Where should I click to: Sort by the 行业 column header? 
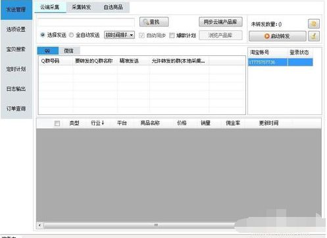[97, 123]
